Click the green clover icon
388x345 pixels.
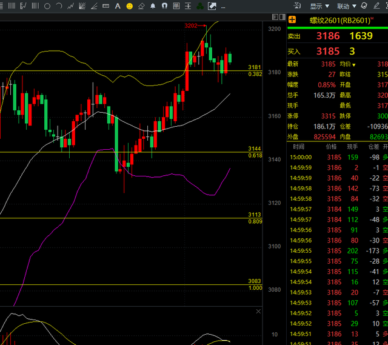200,6
